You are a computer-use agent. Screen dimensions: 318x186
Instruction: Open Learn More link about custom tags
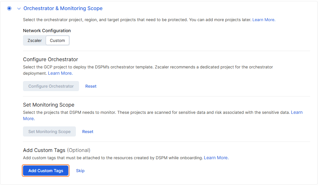click(216, 158)
